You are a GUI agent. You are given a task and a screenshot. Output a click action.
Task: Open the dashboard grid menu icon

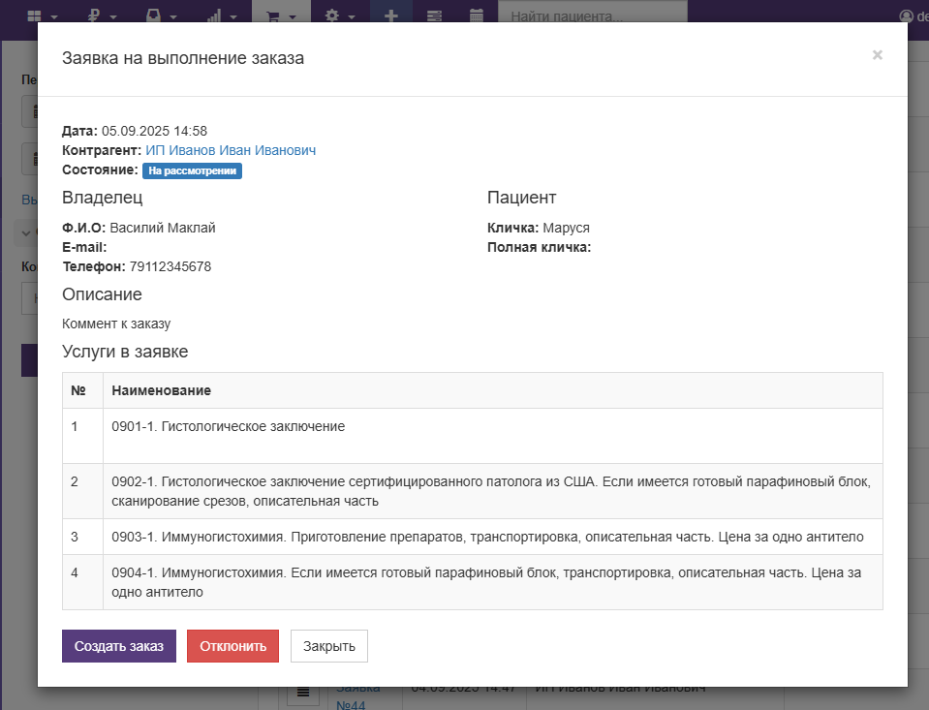pos(35,16)
